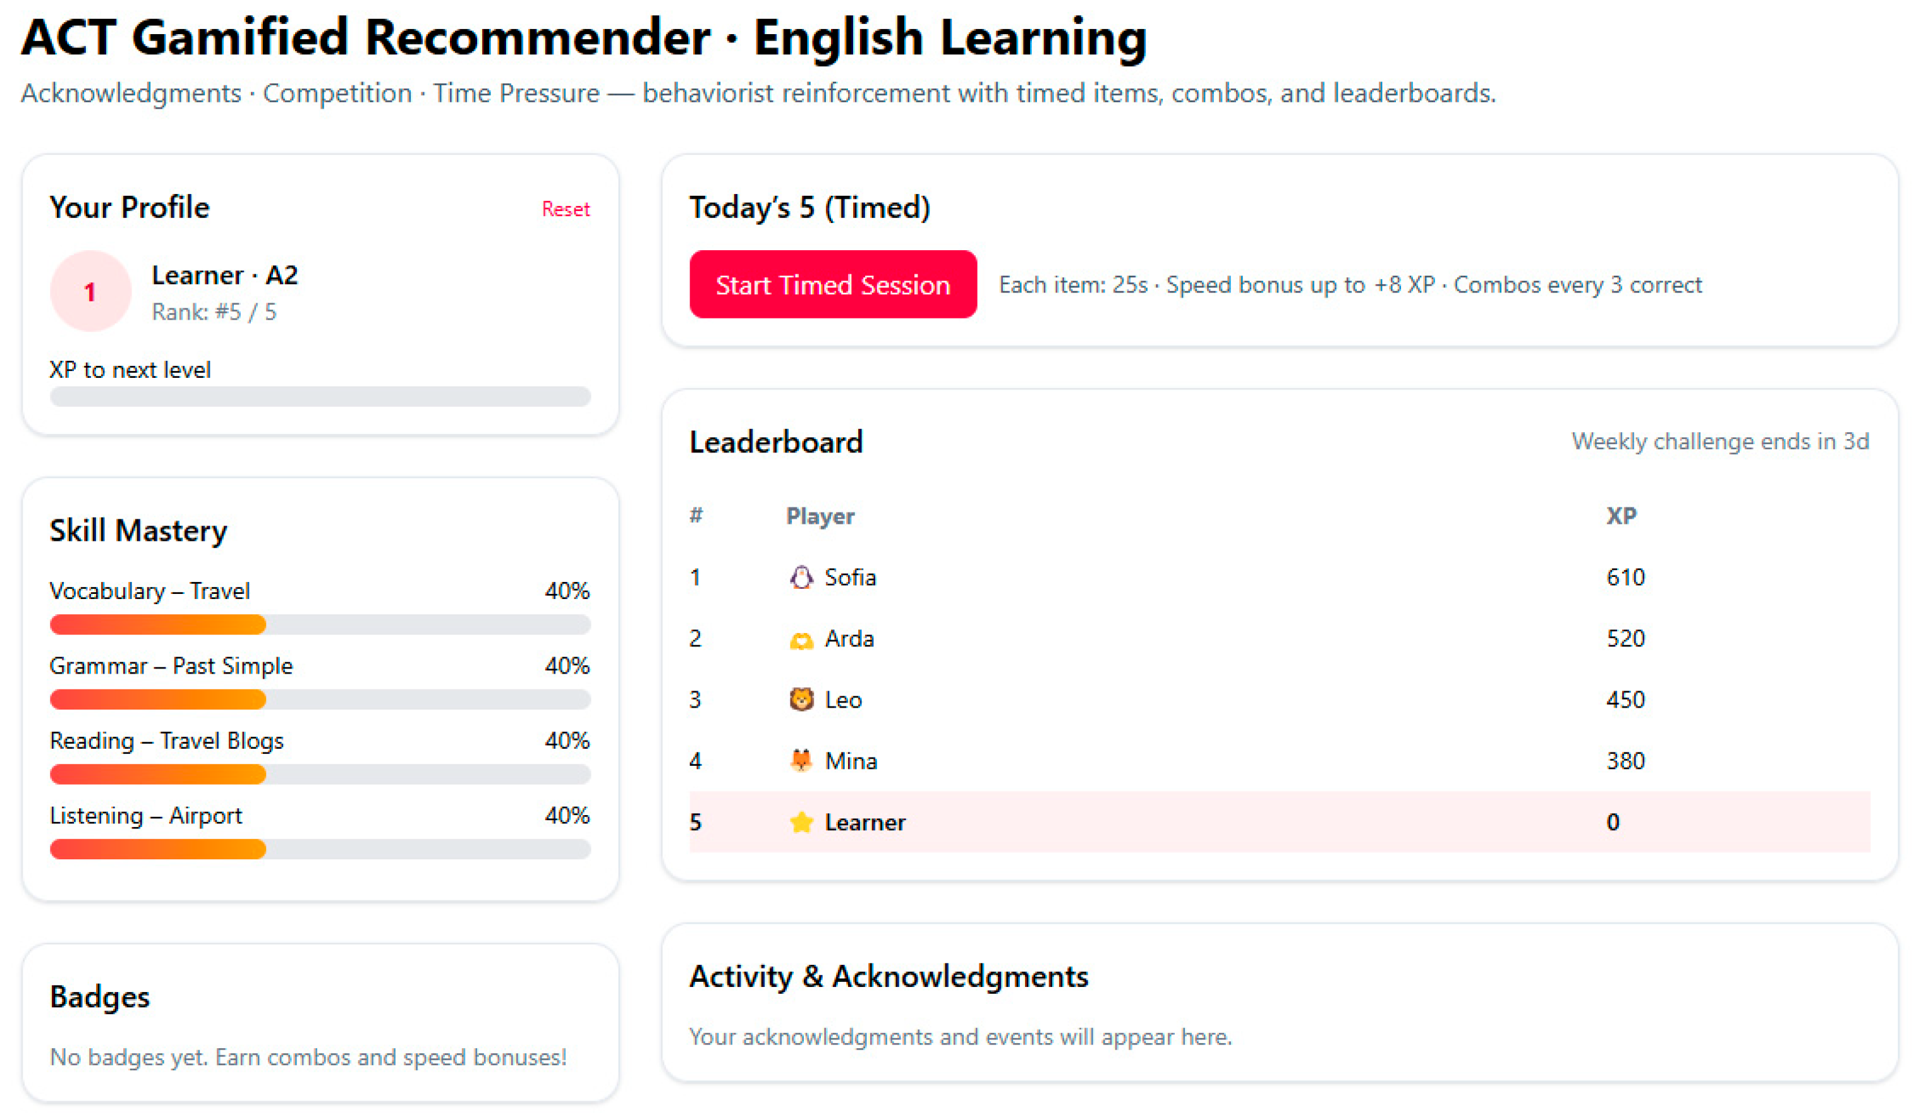This screenshot has width=1916, height=1119.
Task: Click Sofia's penguin avatar icon
Action: [x=801, y=578]
